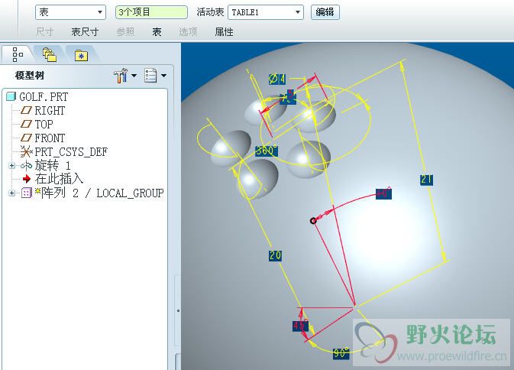
Task: Click the GOLF.PRT part icon
Action: click(11, 96)
